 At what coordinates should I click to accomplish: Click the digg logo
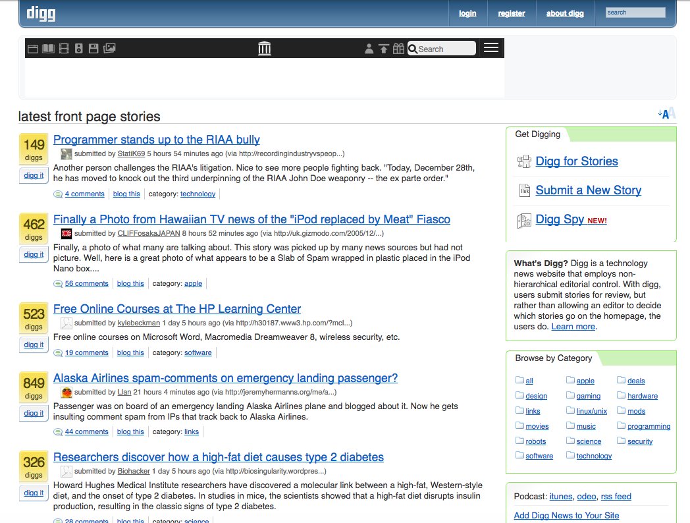point(41,13)
